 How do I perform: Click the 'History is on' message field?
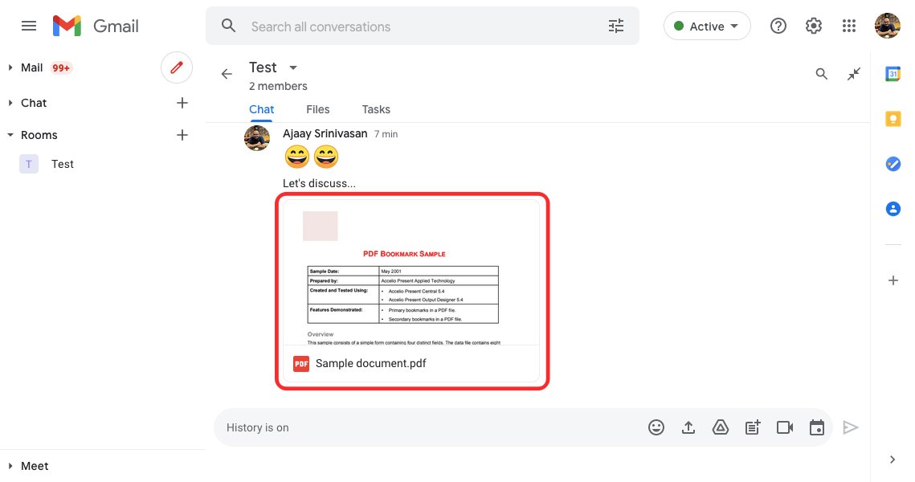pos(426,427)
